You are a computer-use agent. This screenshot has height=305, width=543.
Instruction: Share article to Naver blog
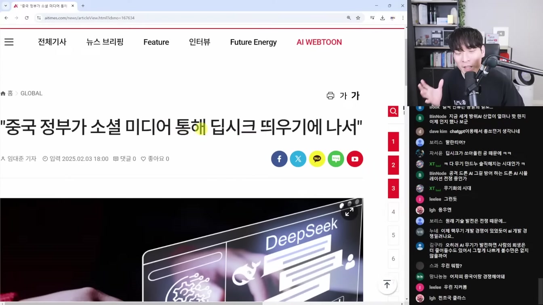point(336,159)
